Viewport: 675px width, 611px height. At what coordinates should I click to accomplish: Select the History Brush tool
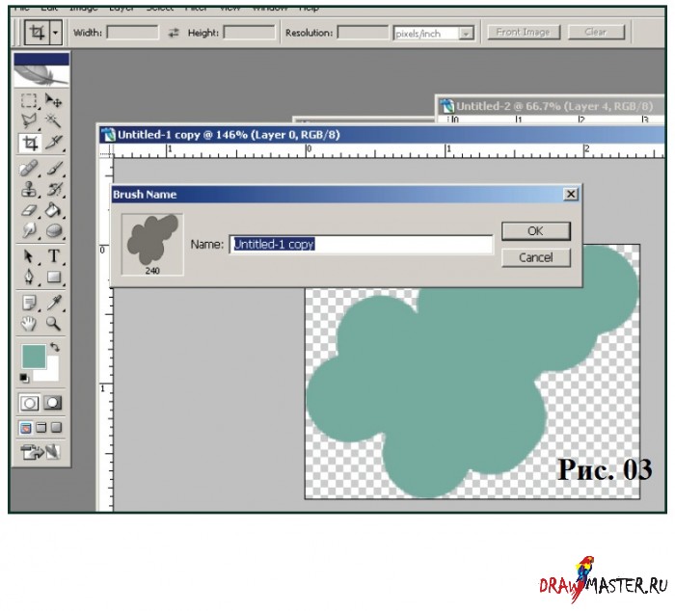(54, 189)
